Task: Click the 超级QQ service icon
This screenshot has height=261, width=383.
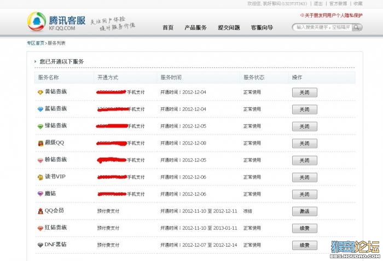Action: pyautogui.click(x=40, y=143)
